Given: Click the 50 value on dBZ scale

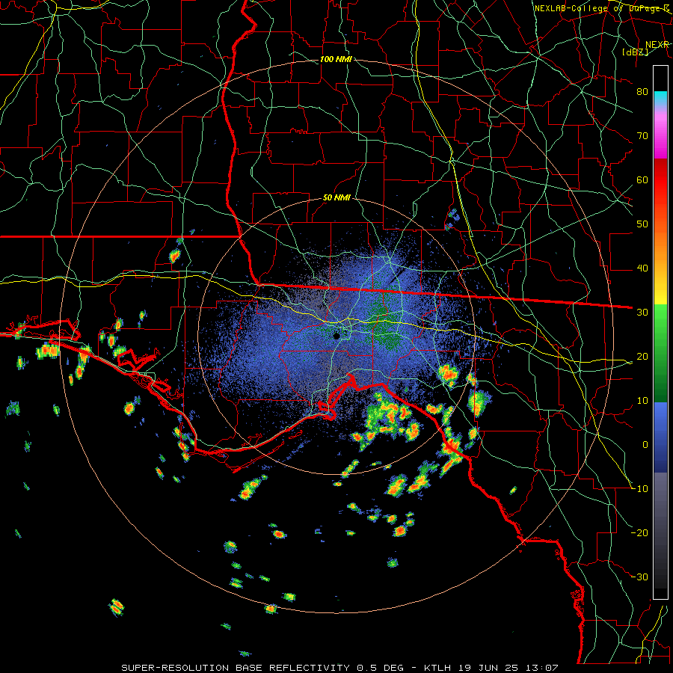Looking at the screenshot, I should click(x=642, y=224).
